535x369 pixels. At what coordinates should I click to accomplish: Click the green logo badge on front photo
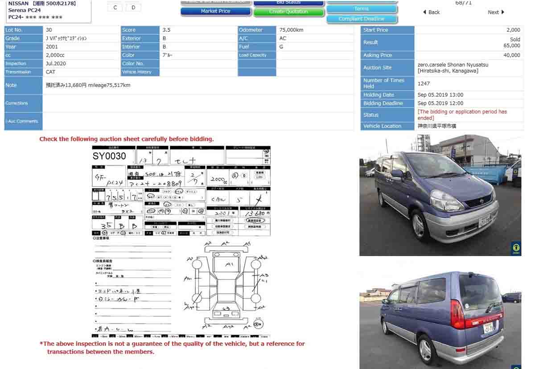pos(516,249)
